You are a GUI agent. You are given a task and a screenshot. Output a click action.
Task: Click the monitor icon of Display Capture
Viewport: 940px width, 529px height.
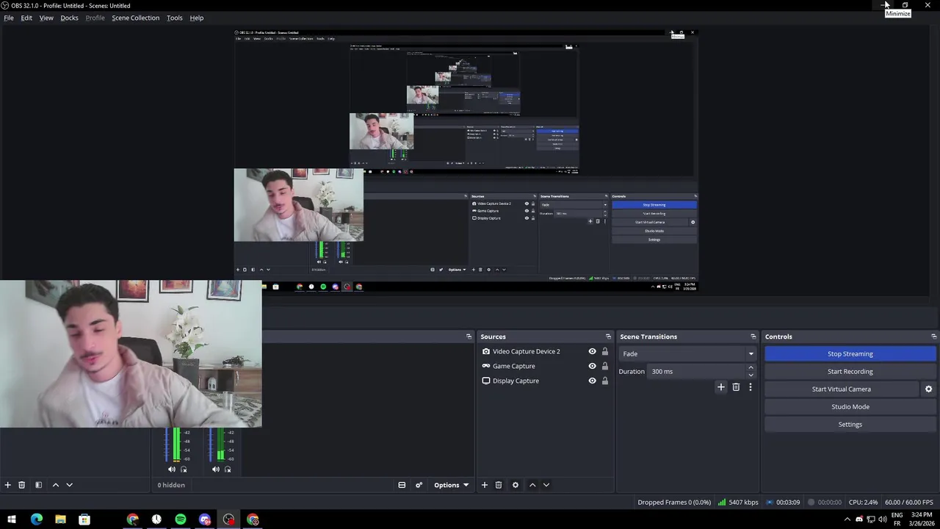pos(485,381)
